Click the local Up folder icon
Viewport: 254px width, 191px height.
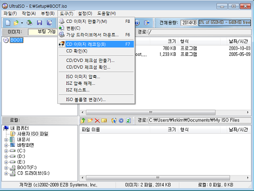(x=83, y=120)
